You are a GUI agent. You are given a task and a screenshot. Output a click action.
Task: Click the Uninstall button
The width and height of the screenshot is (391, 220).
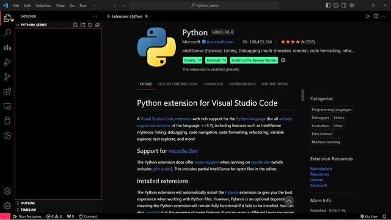click(x=213, y=61)
